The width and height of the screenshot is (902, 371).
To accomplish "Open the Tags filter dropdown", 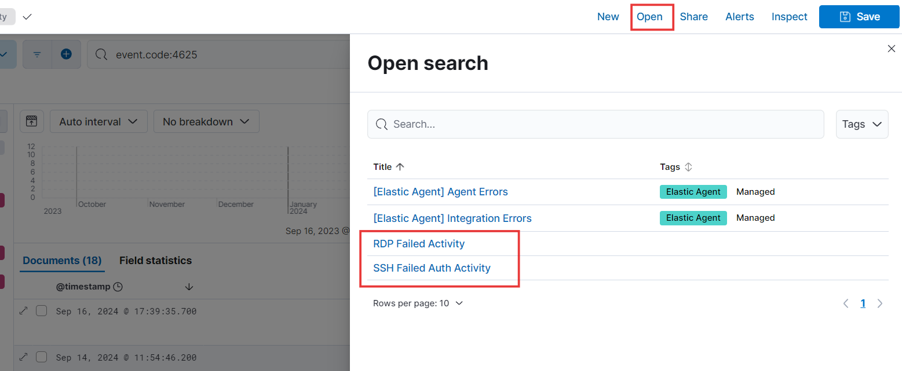I will [x=862, y=124].
